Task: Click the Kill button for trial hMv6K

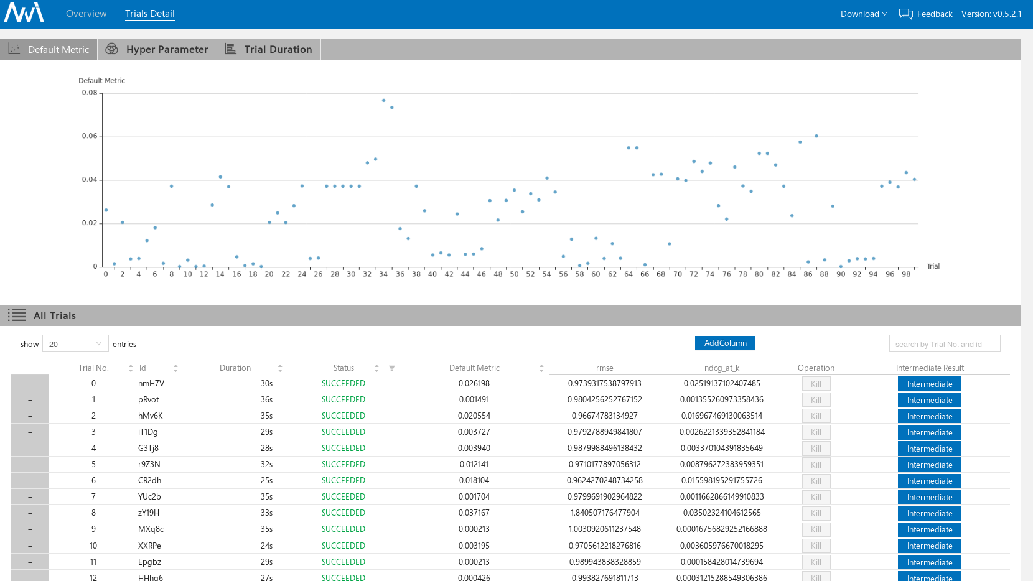Action: coord(816,416)
